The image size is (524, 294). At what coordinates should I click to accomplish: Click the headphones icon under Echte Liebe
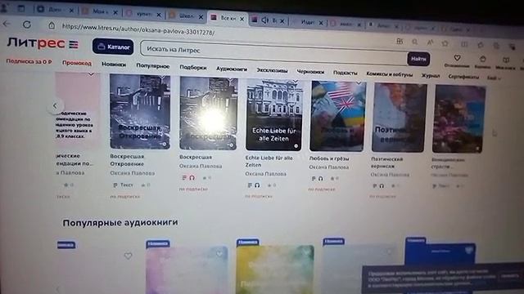pos(257,185)
